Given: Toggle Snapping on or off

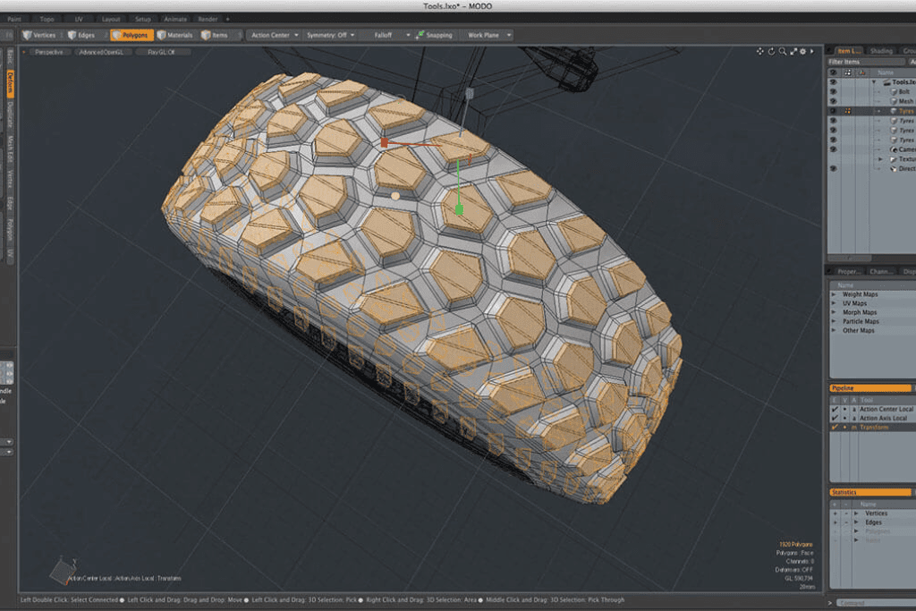Looking at the screenshot, I should pos(434,35).
